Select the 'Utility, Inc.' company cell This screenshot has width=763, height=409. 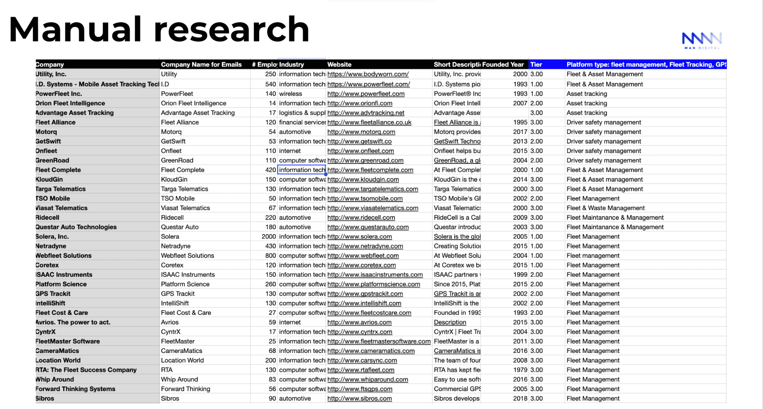(x=97, y=74)
